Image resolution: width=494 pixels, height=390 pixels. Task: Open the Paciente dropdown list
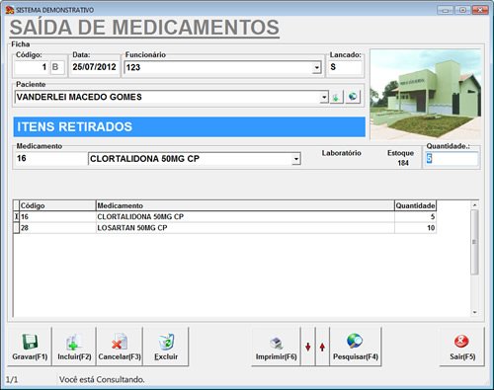[x=324, y=97]
